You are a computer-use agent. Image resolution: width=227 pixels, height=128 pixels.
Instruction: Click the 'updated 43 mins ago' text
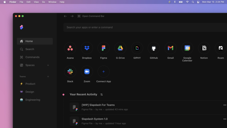tap(117, 109)
